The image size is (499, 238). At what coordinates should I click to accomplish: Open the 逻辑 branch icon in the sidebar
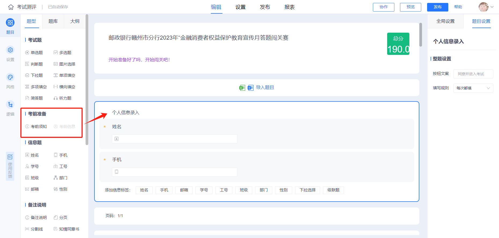coord(10,104)
